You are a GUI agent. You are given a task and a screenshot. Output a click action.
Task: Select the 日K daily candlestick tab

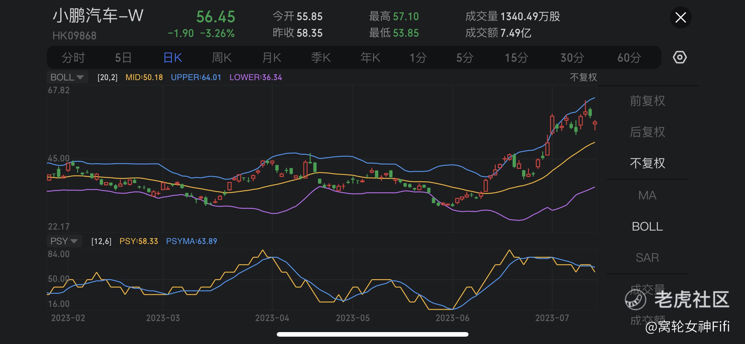click(173, 57)
